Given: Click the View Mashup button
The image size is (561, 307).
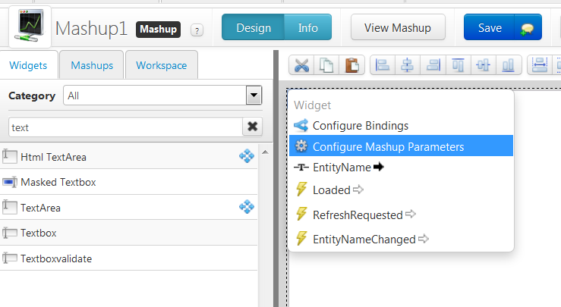Looking at the screenshot, I should click(x=398, y=27).
